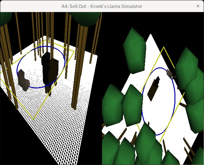This screenshot has height=165, width=204.
Task: Close the Kronk's Llama Simulator window
Action: tap(198, 6)
